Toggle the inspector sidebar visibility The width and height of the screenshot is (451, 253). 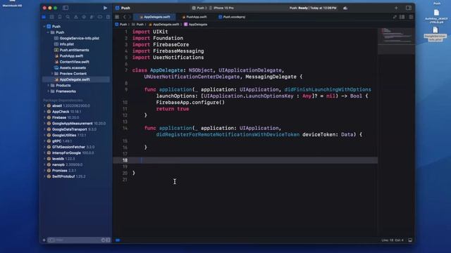click(409, 8)
